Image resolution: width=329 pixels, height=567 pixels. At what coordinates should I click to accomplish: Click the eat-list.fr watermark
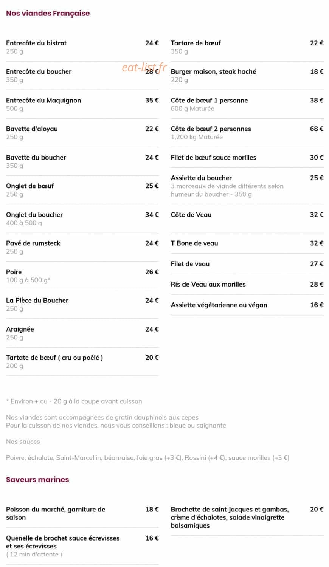144,68
